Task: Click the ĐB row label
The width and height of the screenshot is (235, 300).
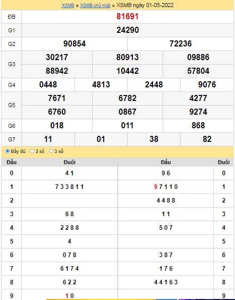Action: click(12, 17)
